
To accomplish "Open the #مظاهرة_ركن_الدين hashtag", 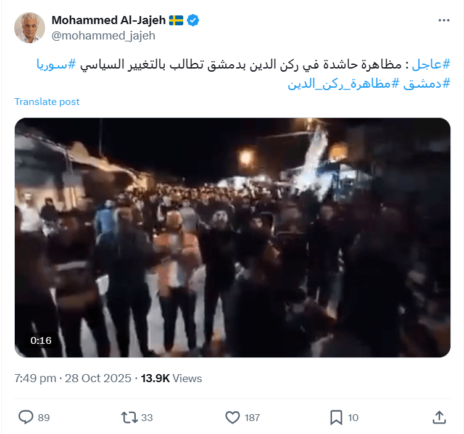I will pos(344,84).
